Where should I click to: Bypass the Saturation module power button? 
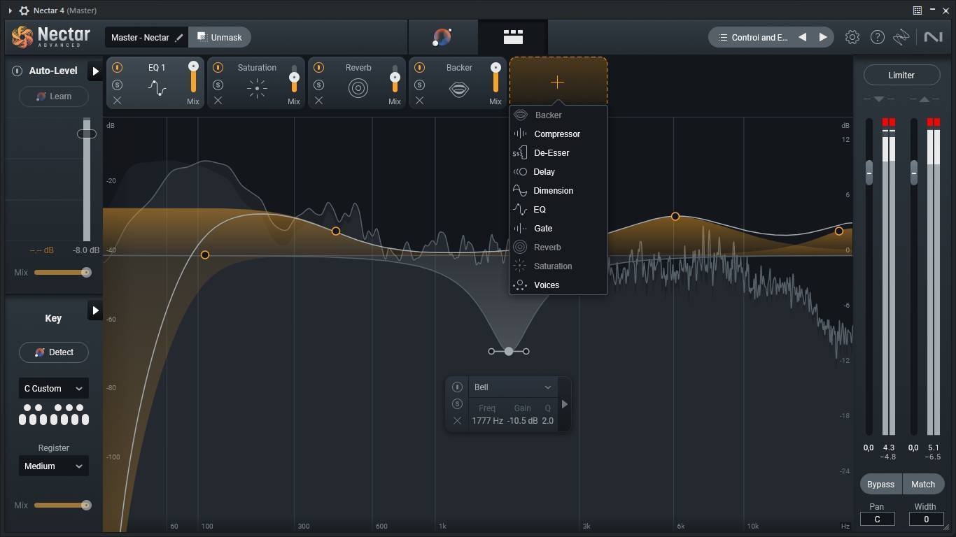(x=218, y=68)
